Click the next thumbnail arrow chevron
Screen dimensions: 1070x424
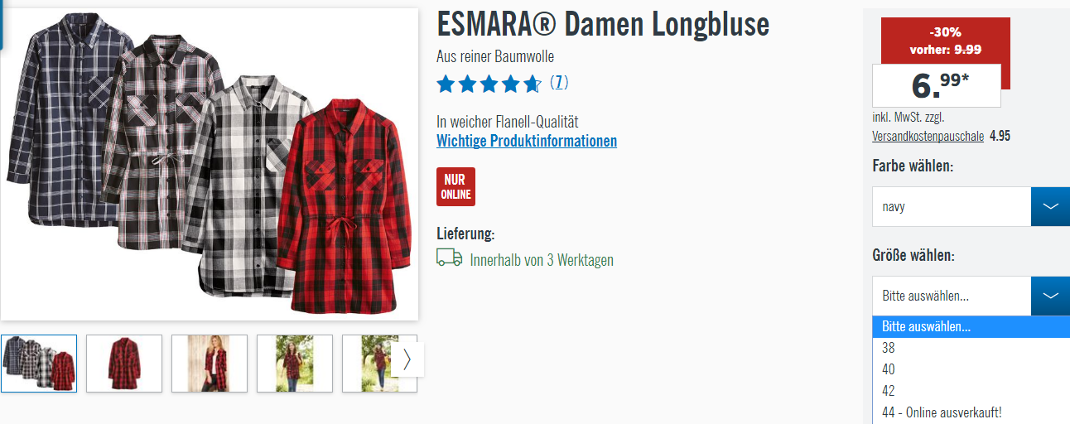(407, 359)
